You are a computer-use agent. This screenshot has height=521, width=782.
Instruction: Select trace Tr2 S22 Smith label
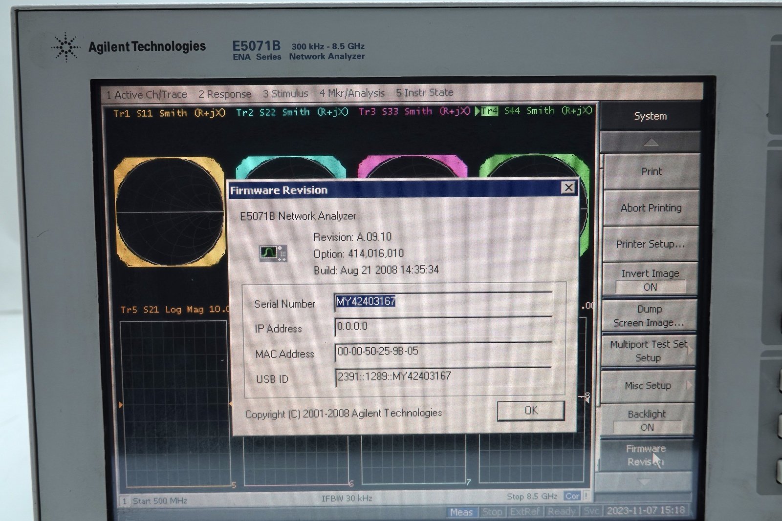point(292,112)
